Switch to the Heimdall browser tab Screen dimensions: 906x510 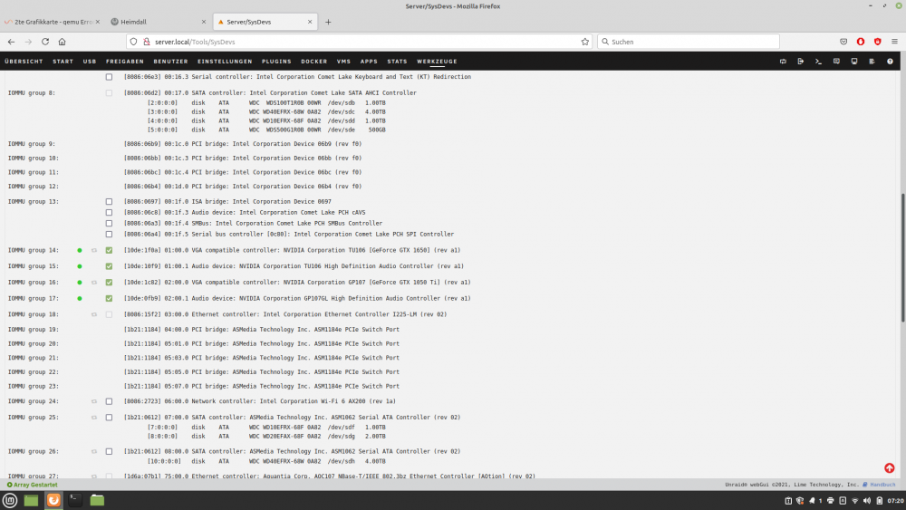(157, 22)
